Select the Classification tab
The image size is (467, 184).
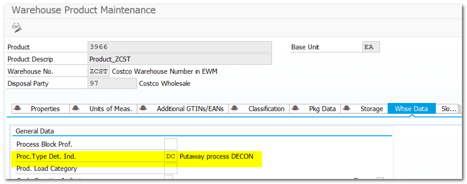click(x=266, y=109)
